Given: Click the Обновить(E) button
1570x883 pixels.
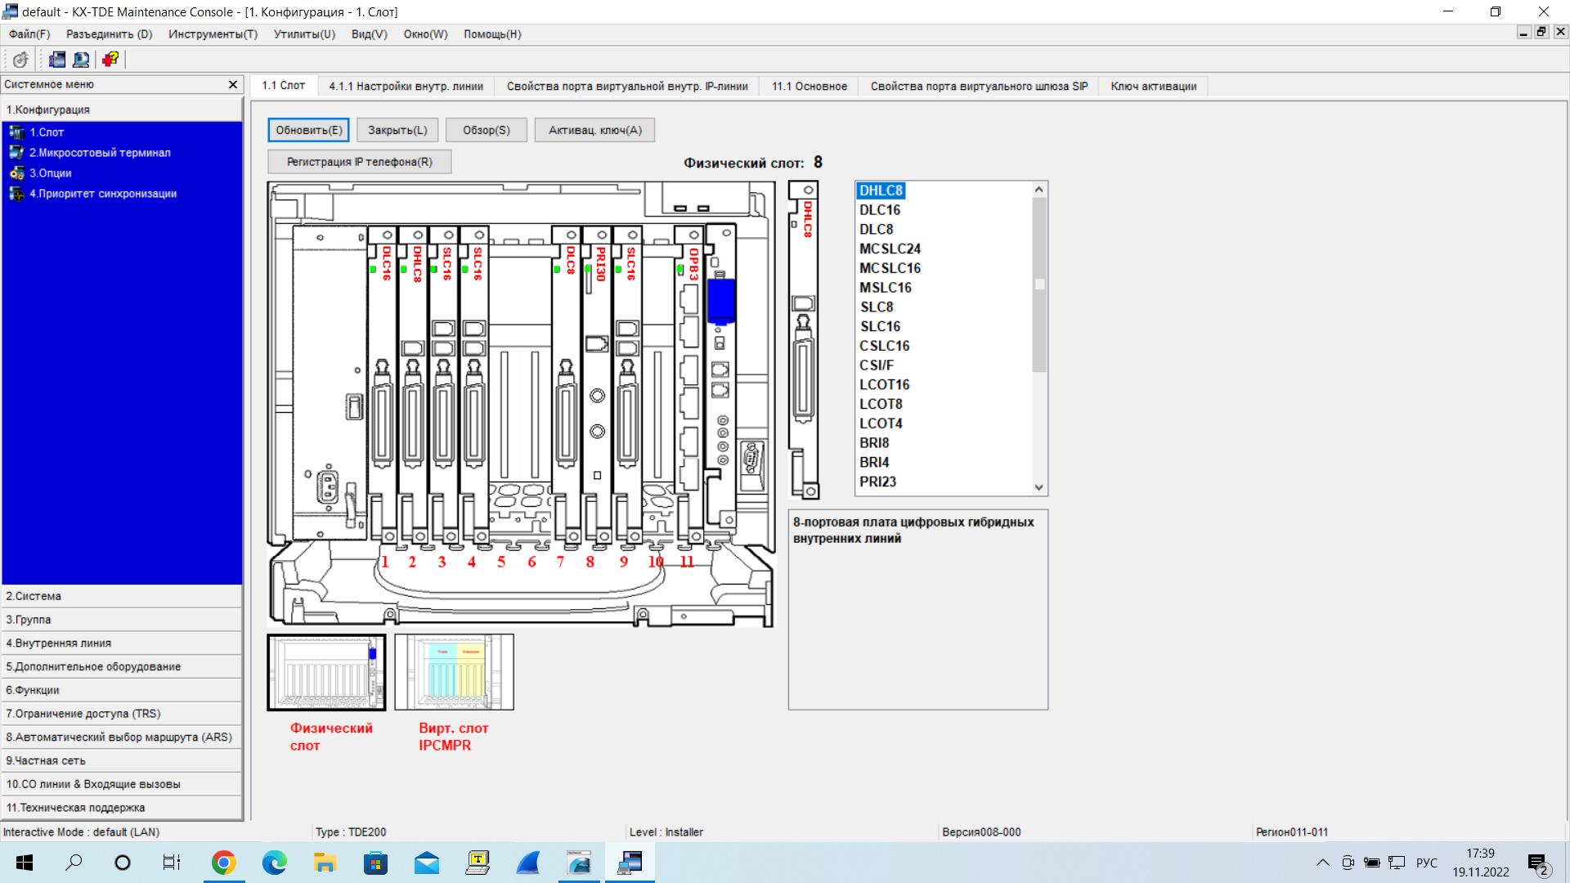Looking at the screenshot, I should 308,130.
